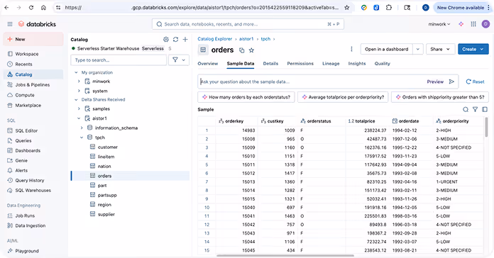Collapse the aistor1 catalog

[79, 118]
